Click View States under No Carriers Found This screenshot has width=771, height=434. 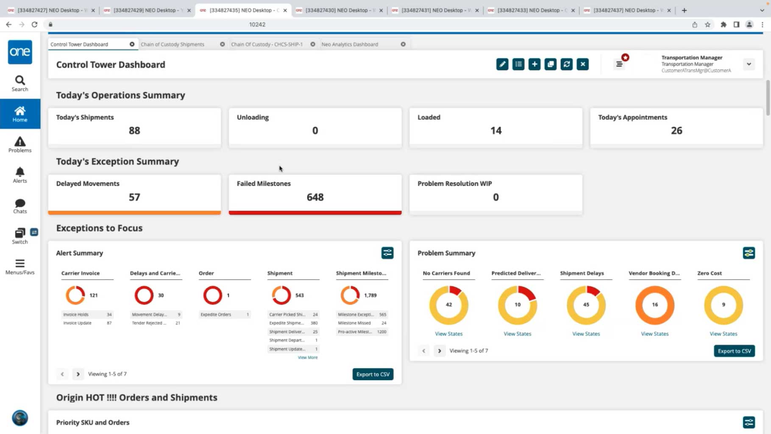click(448, 334)
